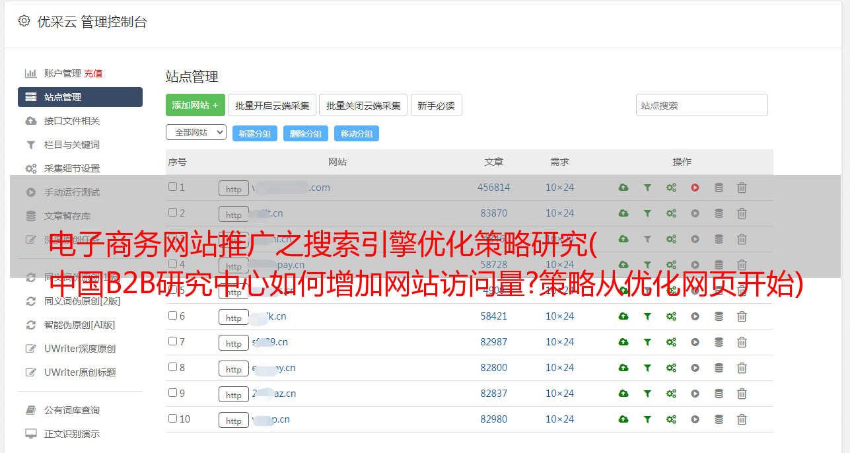Open the filter icon for row 2
The image size is (850, 453).
click(647, 213)
